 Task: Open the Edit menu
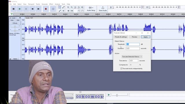point(14,4)
